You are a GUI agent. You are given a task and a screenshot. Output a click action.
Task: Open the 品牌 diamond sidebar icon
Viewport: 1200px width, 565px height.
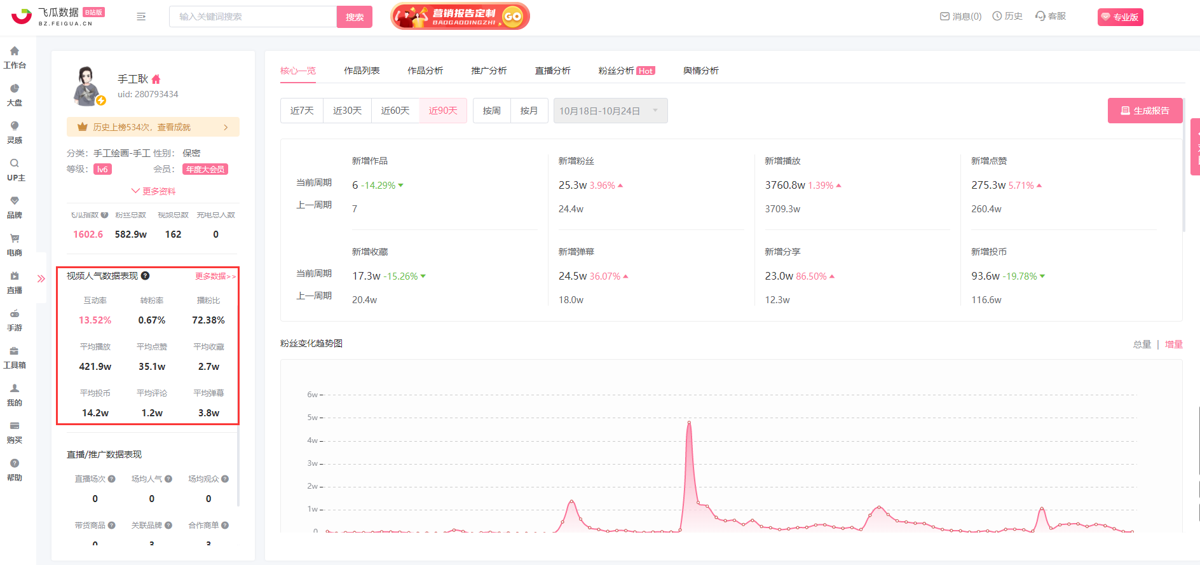15,201
